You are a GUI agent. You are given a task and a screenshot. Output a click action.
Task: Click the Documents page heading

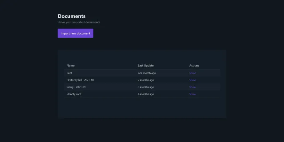(x=72, y=16)
